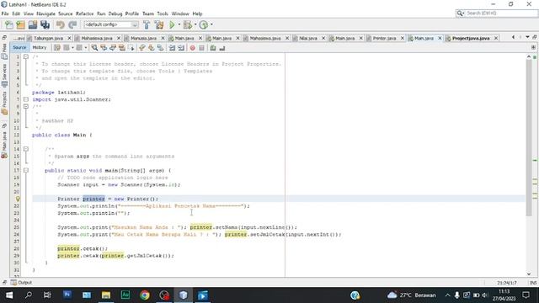Click the Profile Project icon
This screenshot has width=539, height=303.
tap(204, 24)
